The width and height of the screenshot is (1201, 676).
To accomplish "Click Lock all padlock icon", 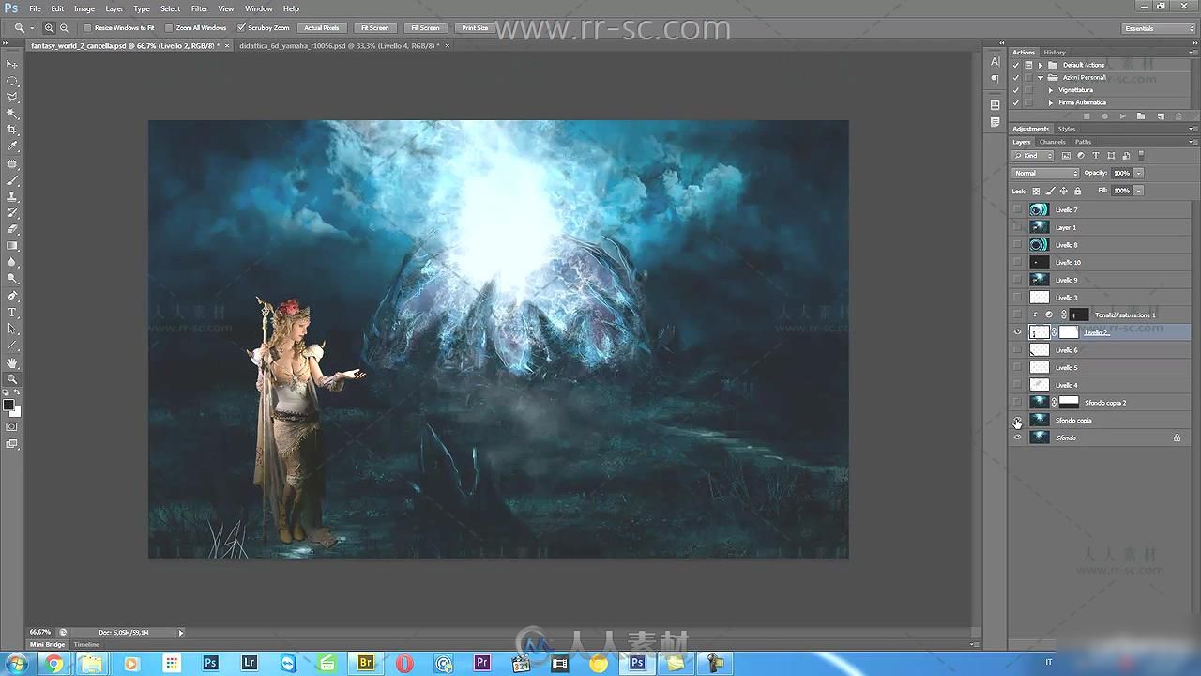I will click(x=1077, y=191).
